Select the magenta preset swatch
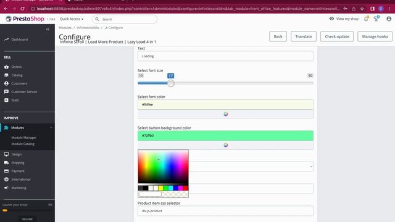This screenshot has height=222, width=395. [180, 188]
